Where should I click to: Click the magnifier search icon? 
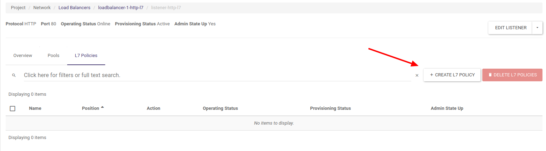point(14,75)
